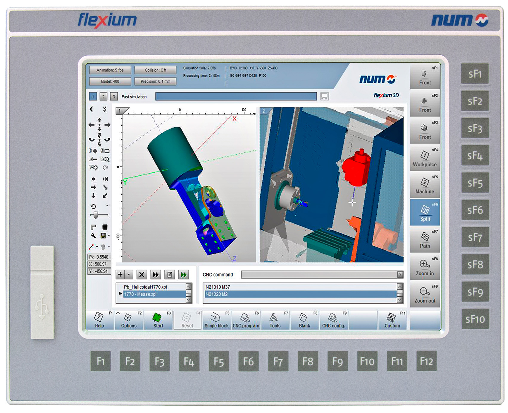This screenshot has height=413, width=508.
Task: Toggle the Collision: Off button
Action: [x=155, y=70]
